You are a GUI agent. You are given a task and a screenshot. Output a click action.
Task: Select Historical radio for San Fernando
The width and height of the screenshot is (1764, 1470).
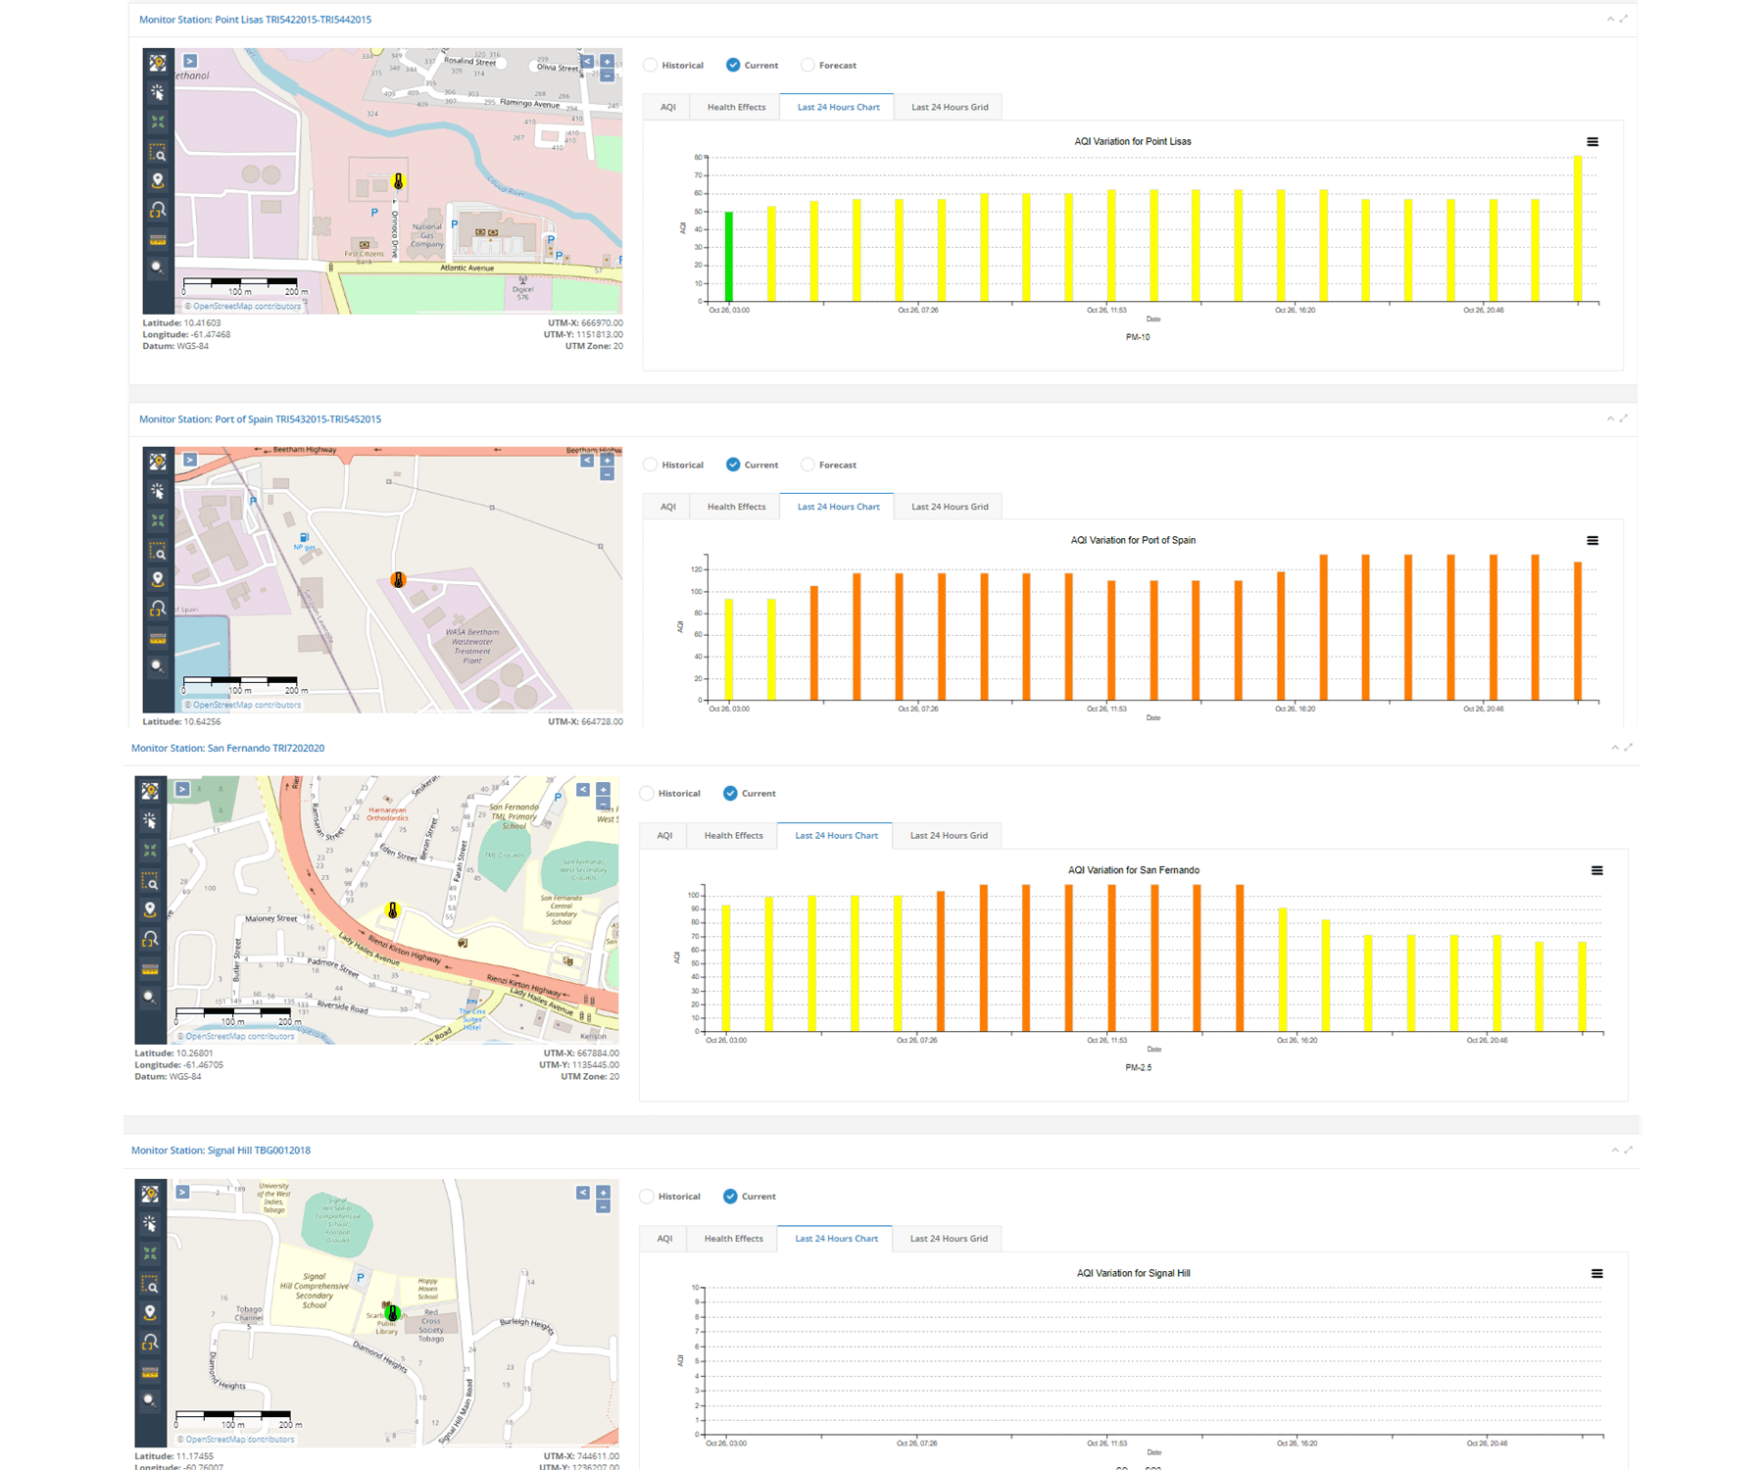point(647,793)
